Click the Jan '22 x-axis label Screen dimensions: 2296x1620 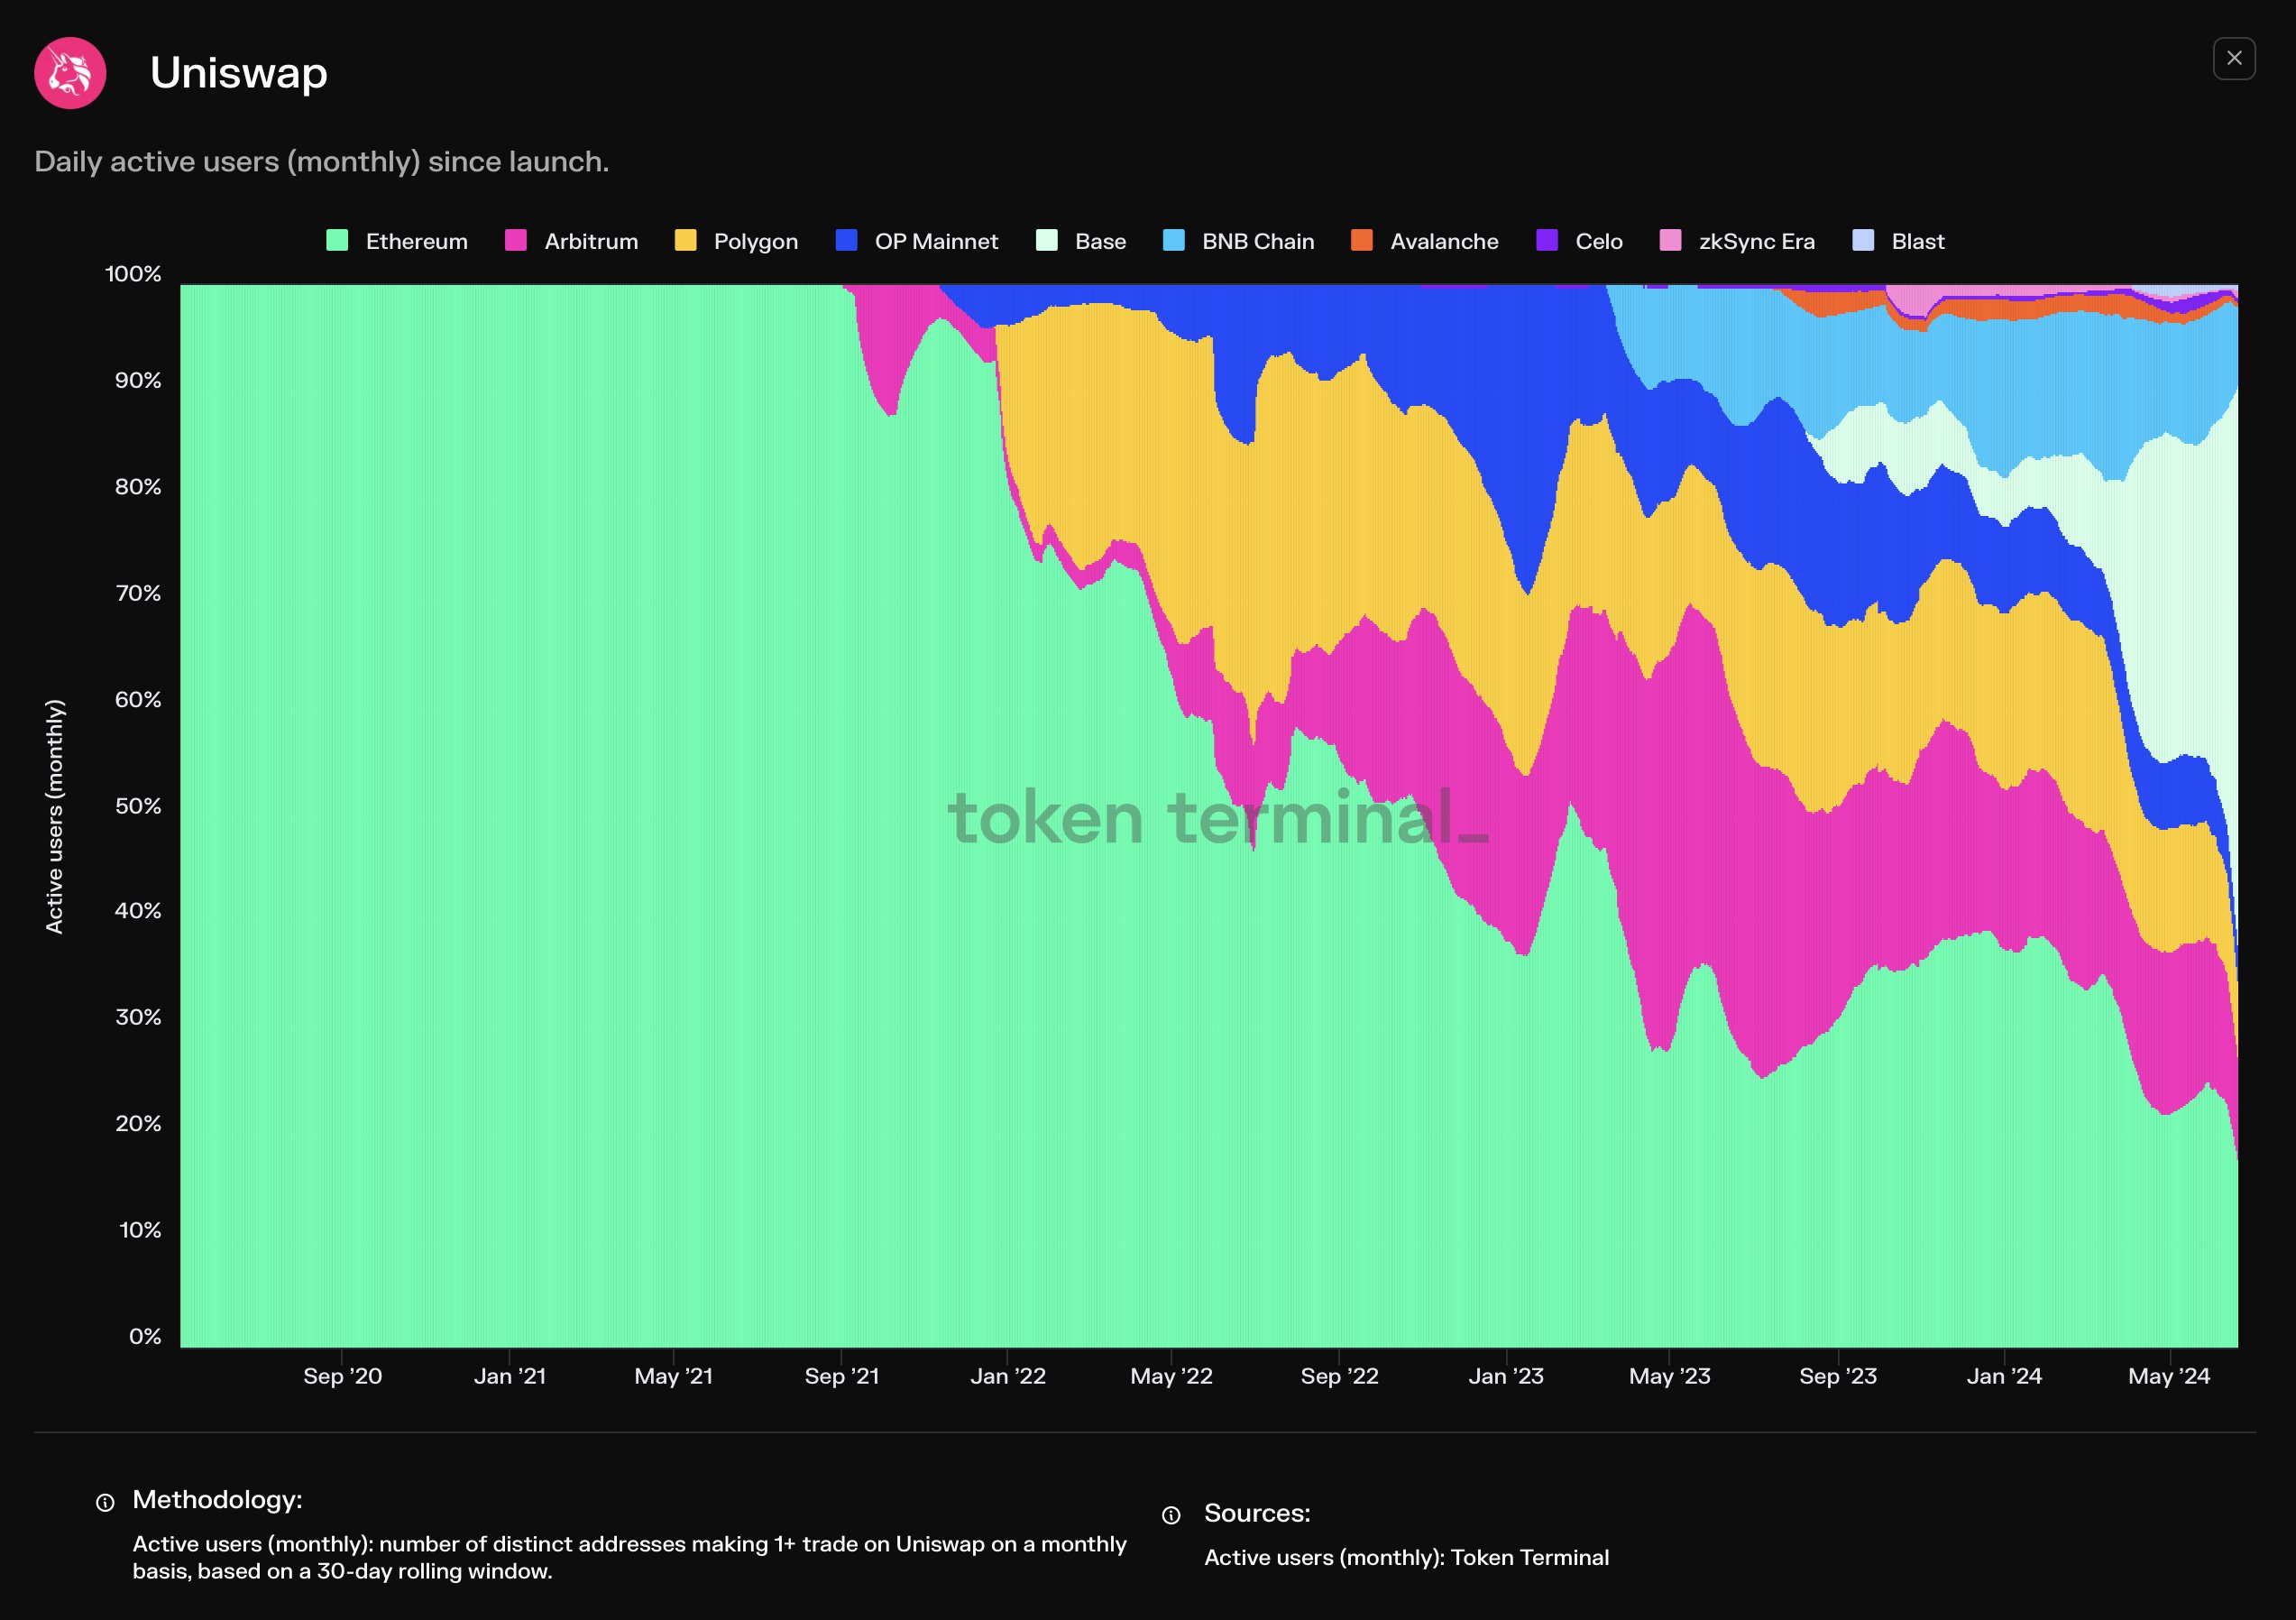(x=1008, y=1377)
